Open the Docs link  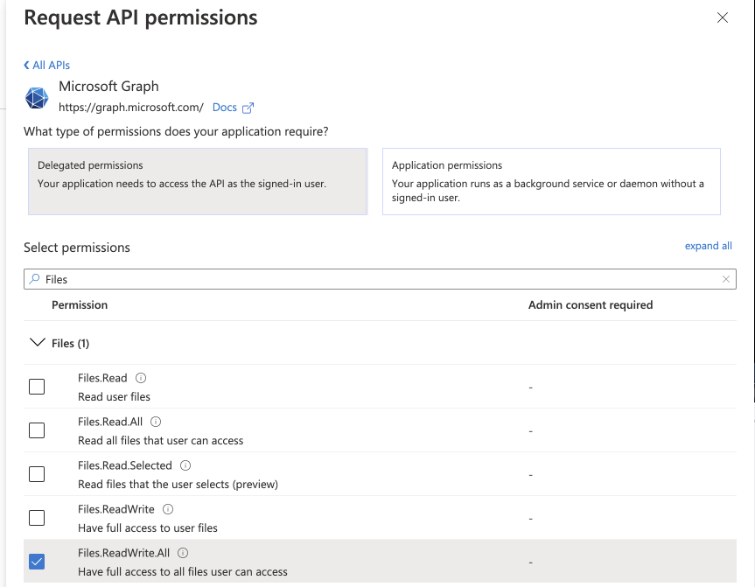point(224,108)
